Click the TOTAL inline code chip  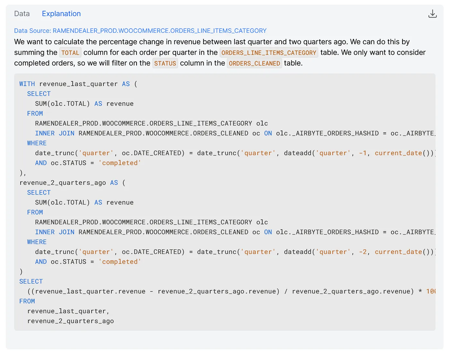70,53
